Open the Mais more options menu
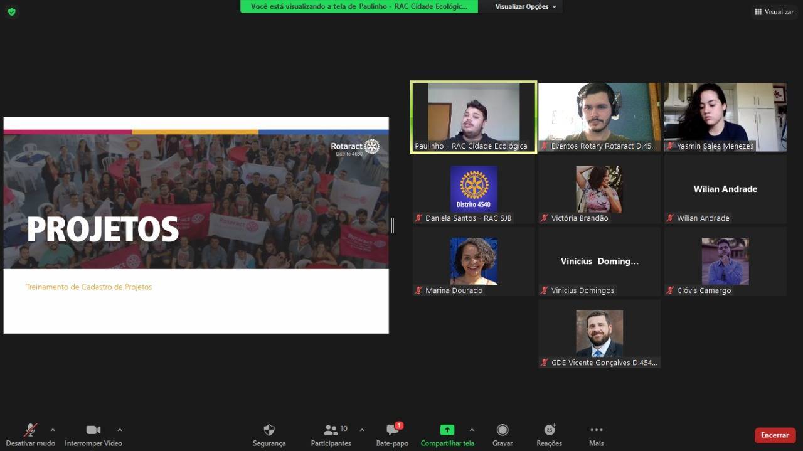 point(596,435)
